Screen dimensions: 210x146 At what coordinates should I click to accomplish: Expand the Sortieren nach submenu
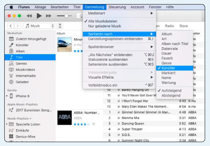(119, 34)
